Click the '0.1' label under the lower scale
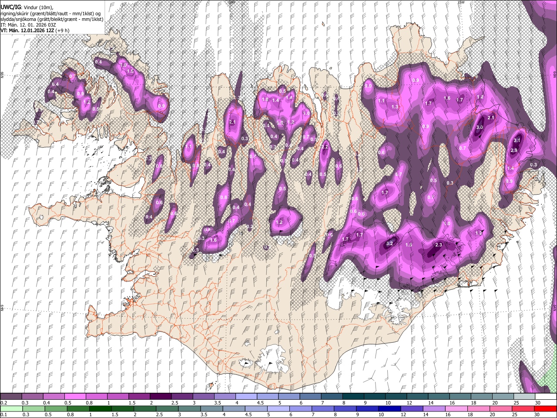The height and width of the screenshot is (418, 557). [4, 415]
